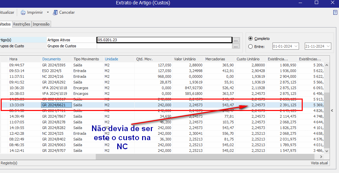Open Grupos de Custos browse ellipsis button
This screenshot has width=339, height=173.
(x=236, y=46)
